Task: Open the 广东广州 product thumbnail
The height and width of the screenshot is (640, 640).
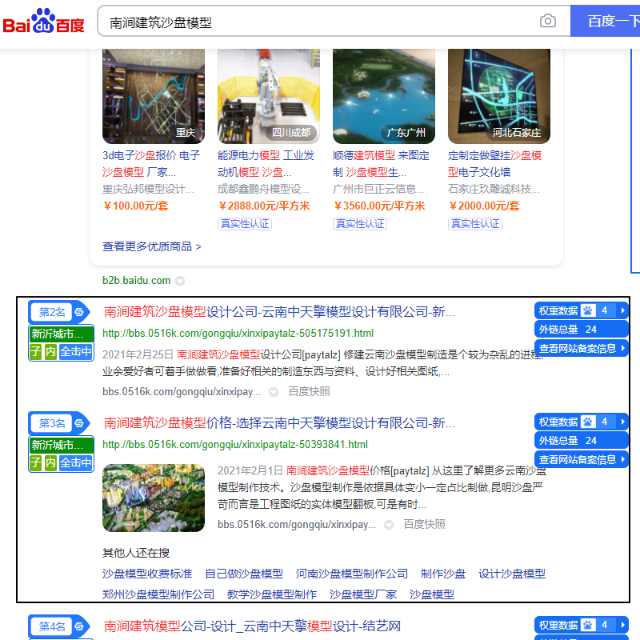Action: 384,96
